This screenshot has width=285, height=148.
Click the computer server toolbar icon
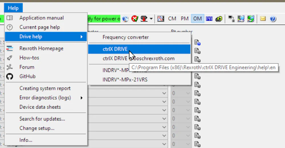[x=241, y=19]
